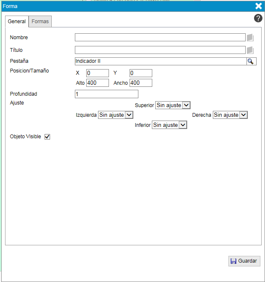Focus the Nombre text field
Viewport: 265px width, 282px height.
tap(160, 38)
